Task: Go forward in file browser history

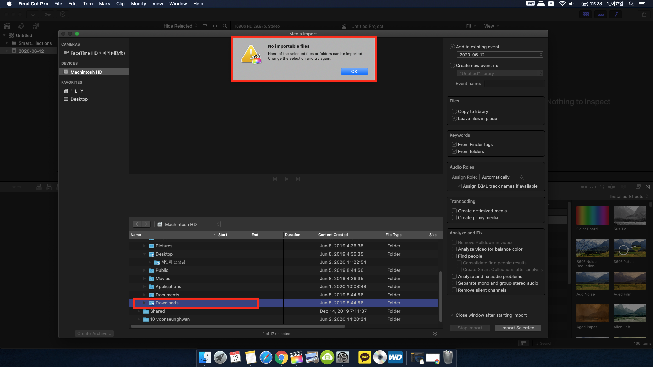Action: 146,224
